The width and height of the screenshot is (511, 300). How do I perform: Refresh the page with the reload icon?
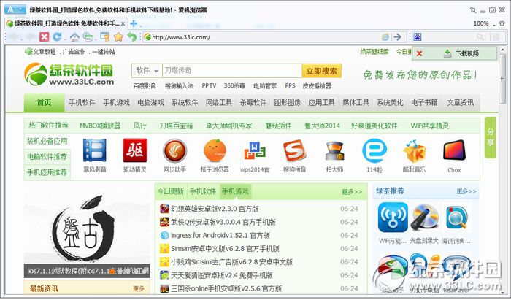coord(58,36)
